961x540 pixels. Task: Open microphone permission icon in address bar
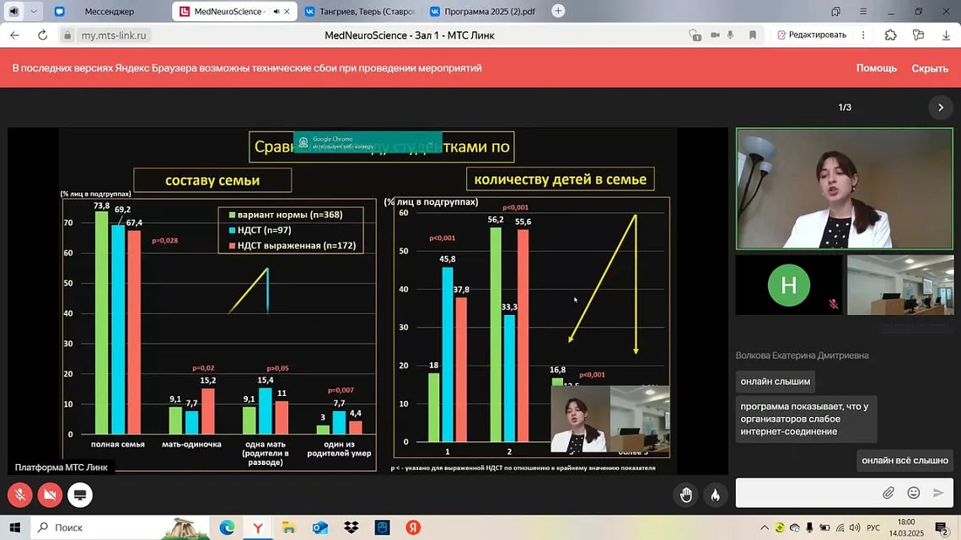click(x=731, y=35)
